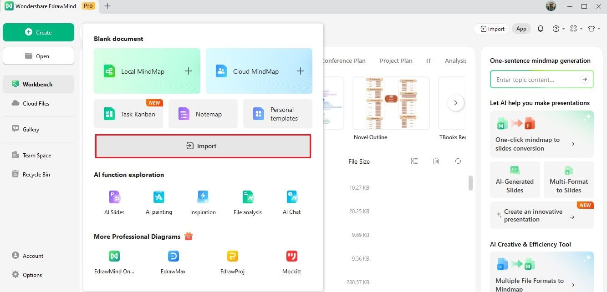Click the topic content input field
607x292 pixels.
pyautogui.click(x=542, y=79)
